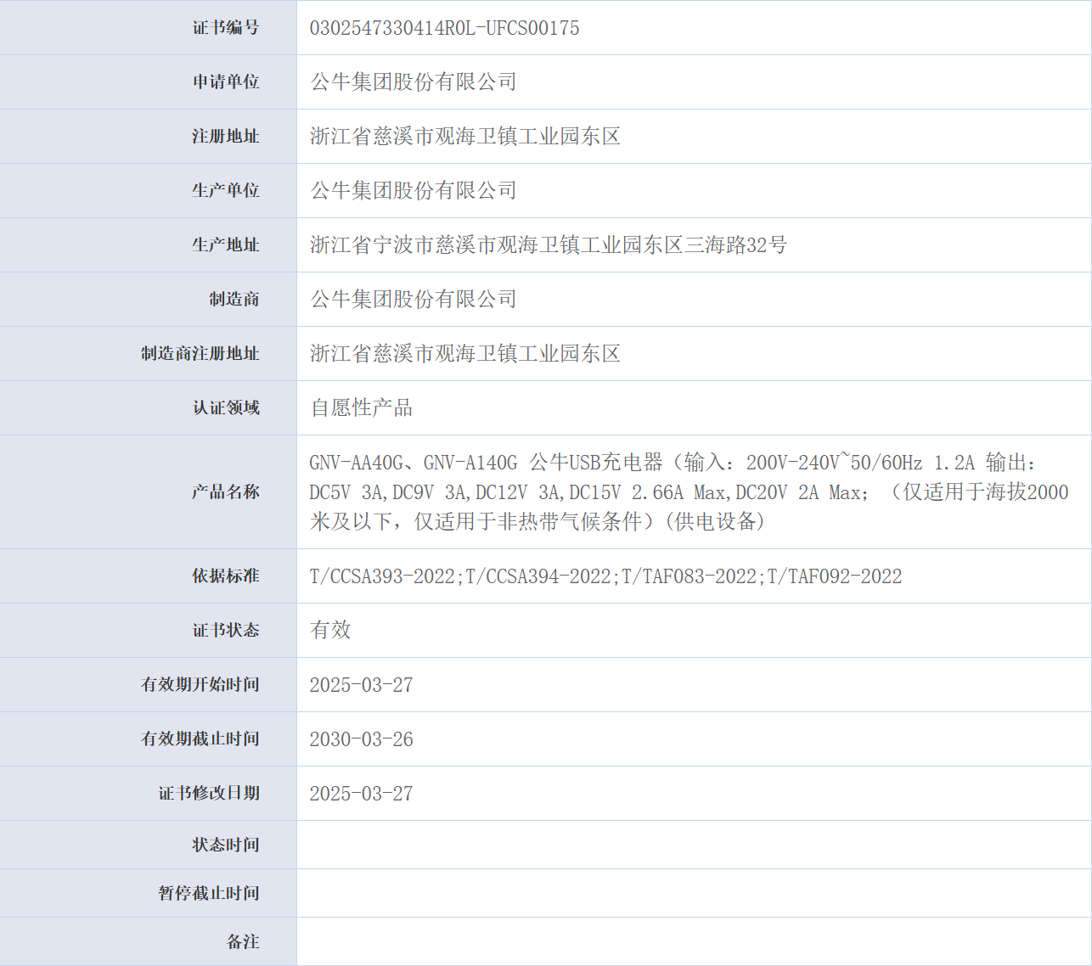The width and height of the screenshot is (1092, 966).
Task: Click the 有效期开始时间 label
Action: (200, 684)
